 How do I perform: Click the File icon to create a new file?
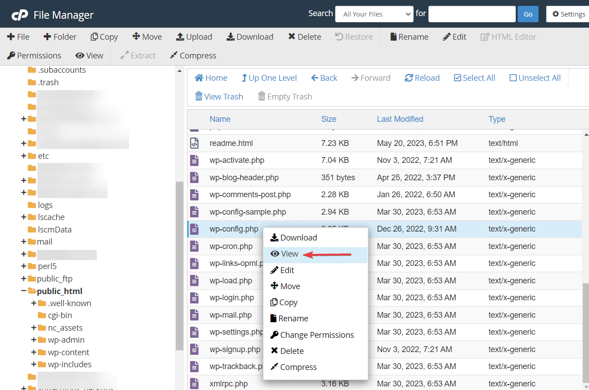[x=18, y=37]
